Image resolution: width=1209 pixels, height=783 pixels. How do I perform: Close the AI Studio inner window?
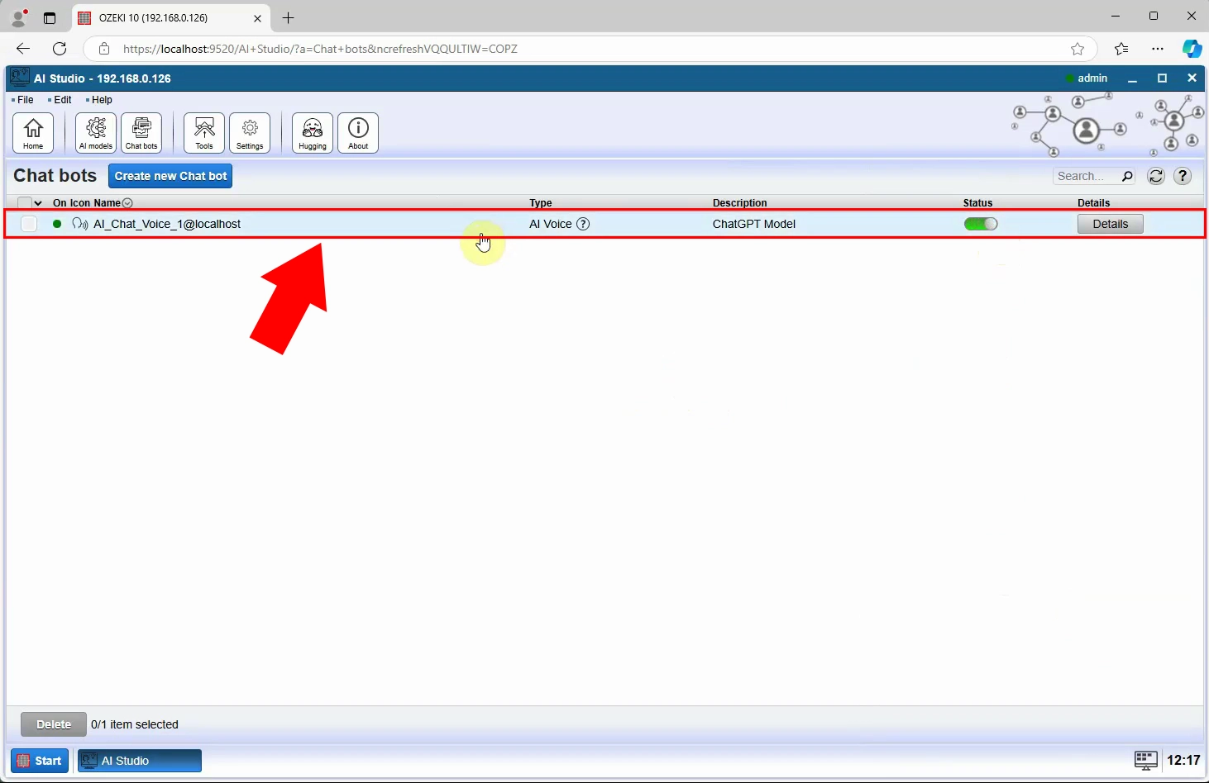(1192, 78)
